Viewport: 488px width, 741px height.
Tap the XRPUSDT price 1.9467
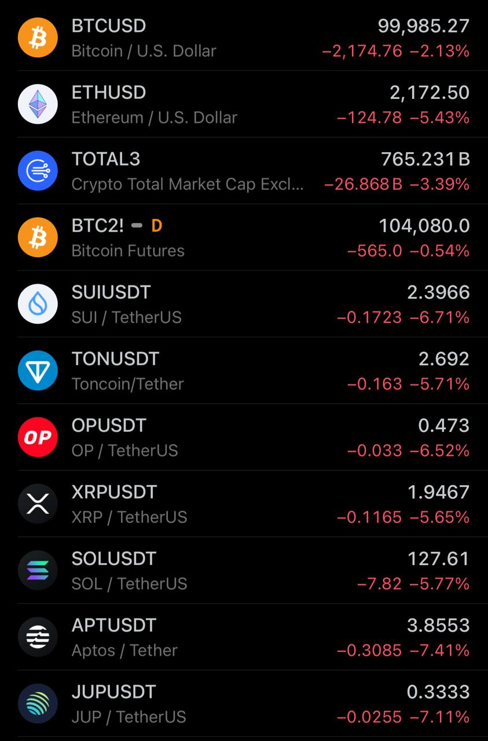pos(438,492)
